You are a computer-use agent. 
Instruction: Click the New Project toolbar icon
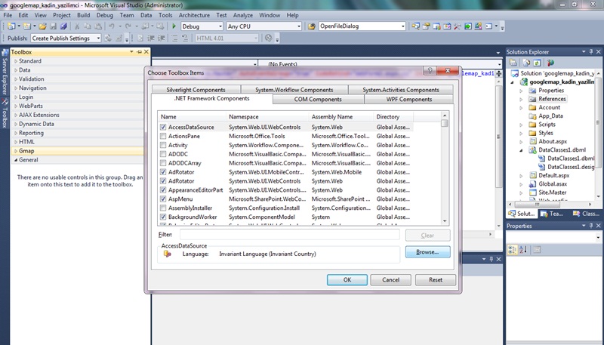click(x=11, y=26)
